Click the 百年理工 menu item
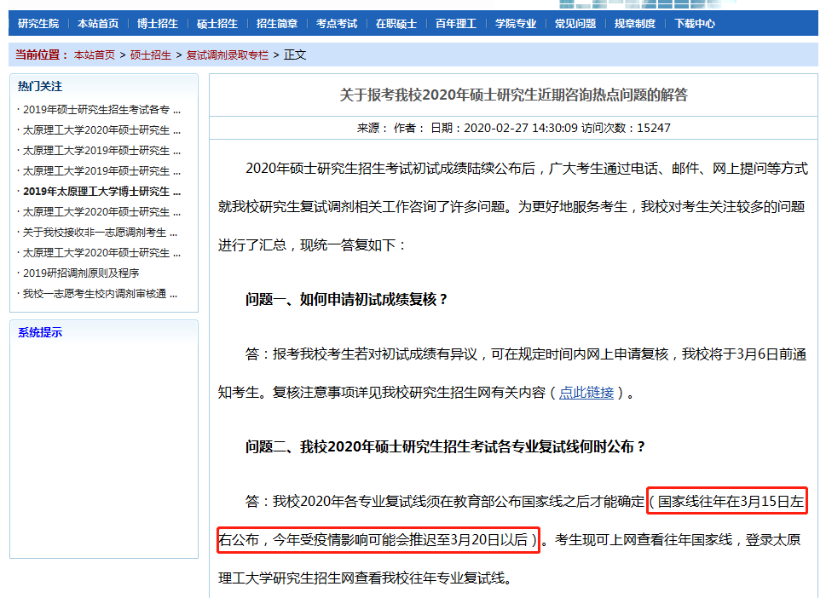 pos(456,24)
